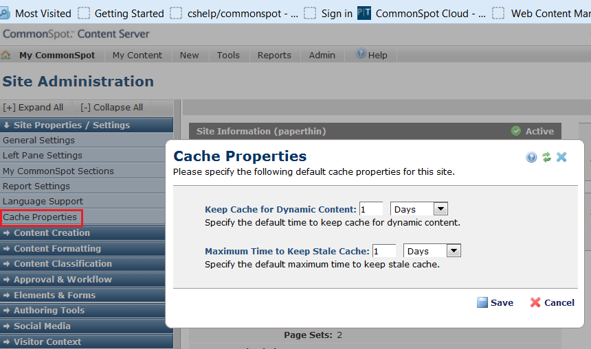Expand the Approval & Workflow section
The width and height of the screenshot is (591, 349).
82,280
